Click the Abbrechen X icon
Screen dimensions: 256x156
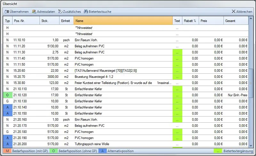[x=233, y=12]
